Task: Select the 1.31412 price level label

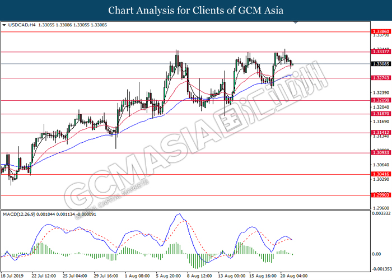Action: [381, 133]
